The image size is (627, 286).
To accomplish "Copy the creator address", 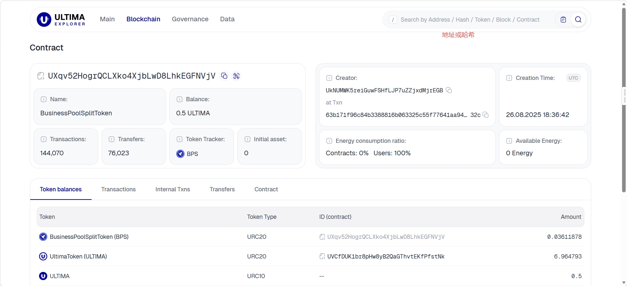I will [449, 90].
